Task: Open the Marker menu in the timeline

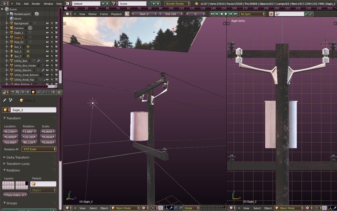Action: tap(92, 14)
